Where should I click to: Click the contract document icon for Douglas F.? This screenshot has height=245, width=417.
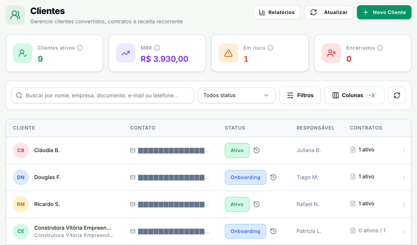[353, 177]
